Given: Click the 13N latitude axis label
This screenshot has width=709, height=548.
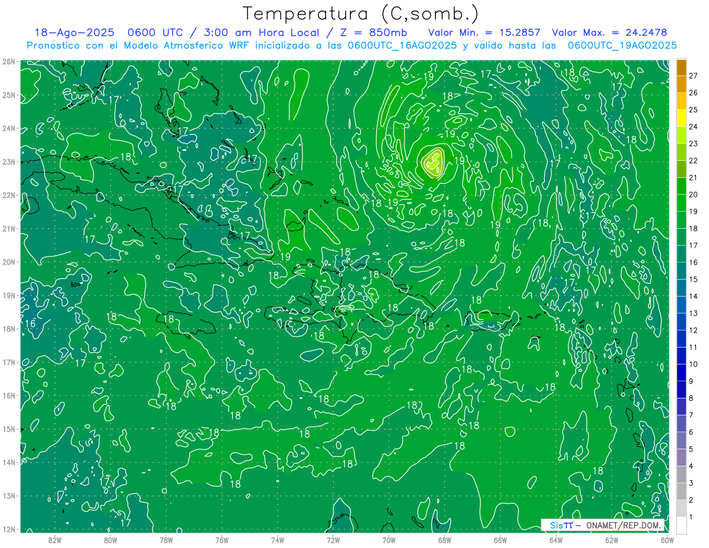Looking at the screenshot, I should pos(9,495).
